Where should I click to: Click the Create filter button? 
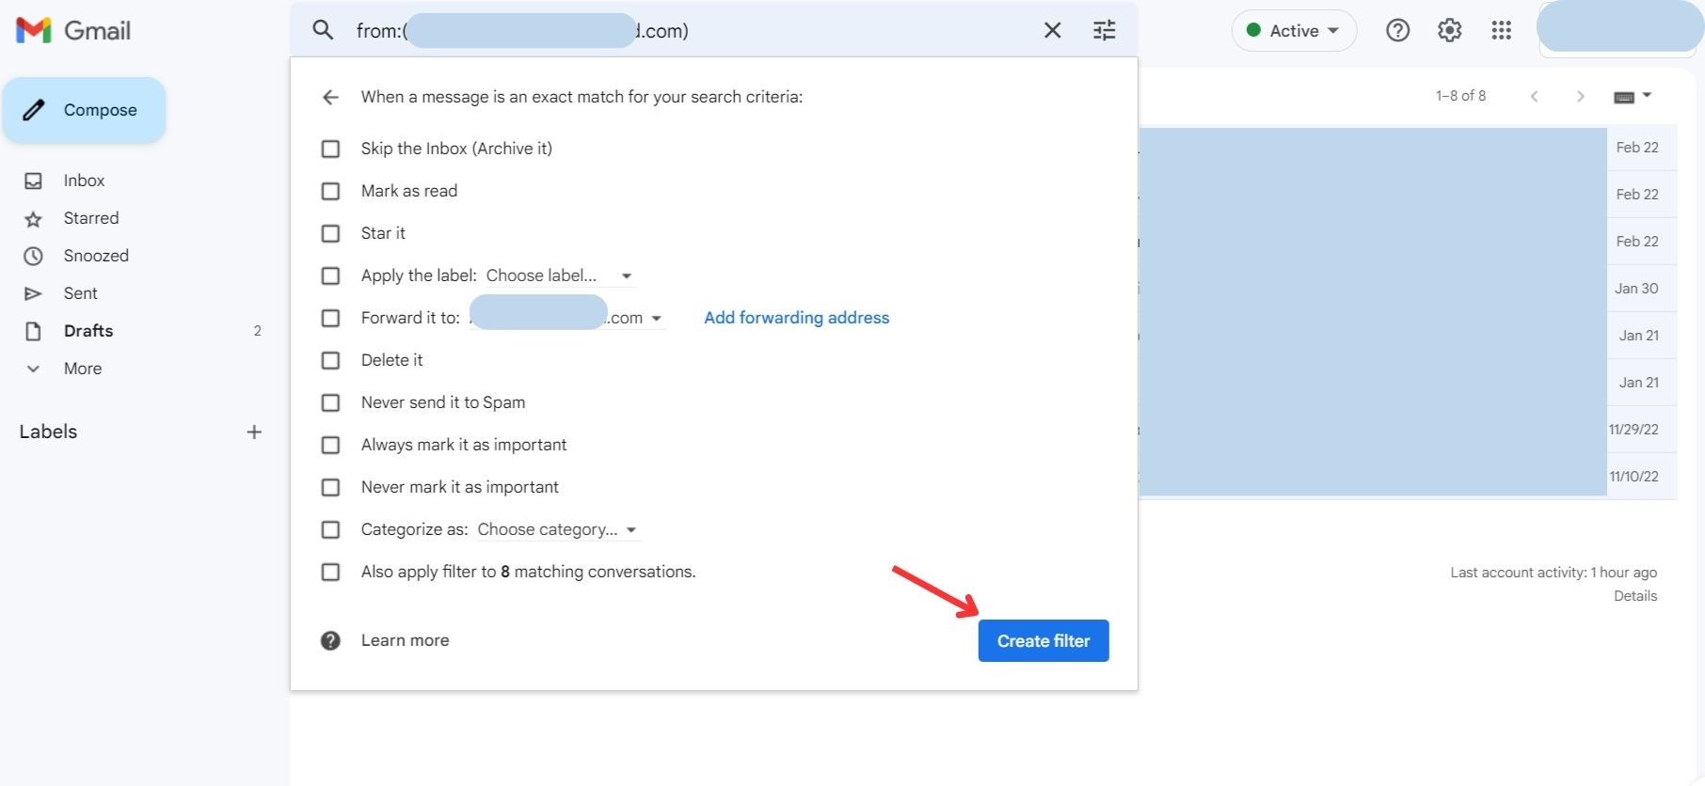[x=1044, y=640]
